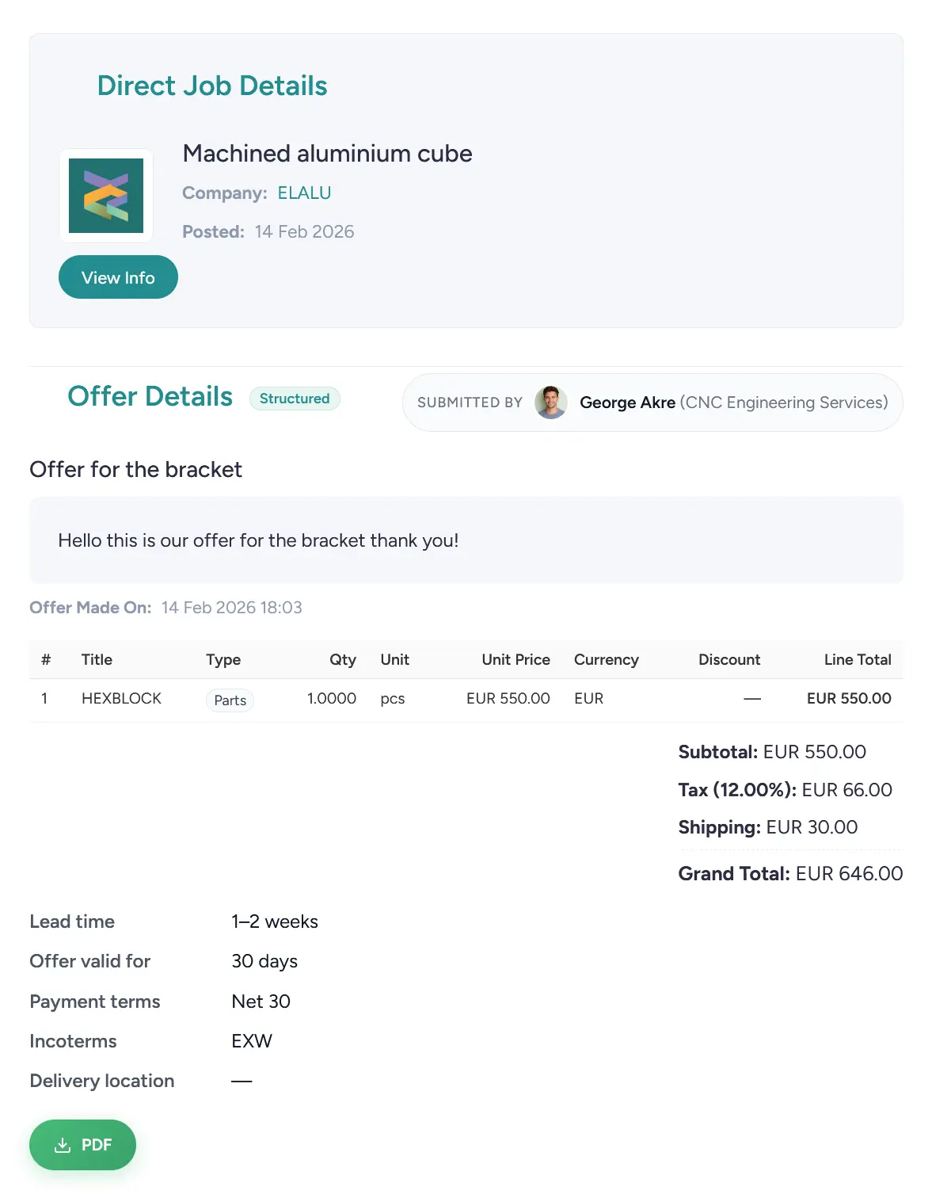Viewport: 932px width, 1198px height.
Task: Click George Akre's avatar photo
Action: (550, 403)
